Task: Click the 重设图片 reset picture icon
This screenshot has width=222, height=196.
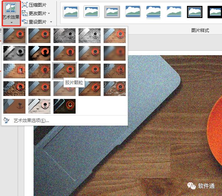Action: 25,21
